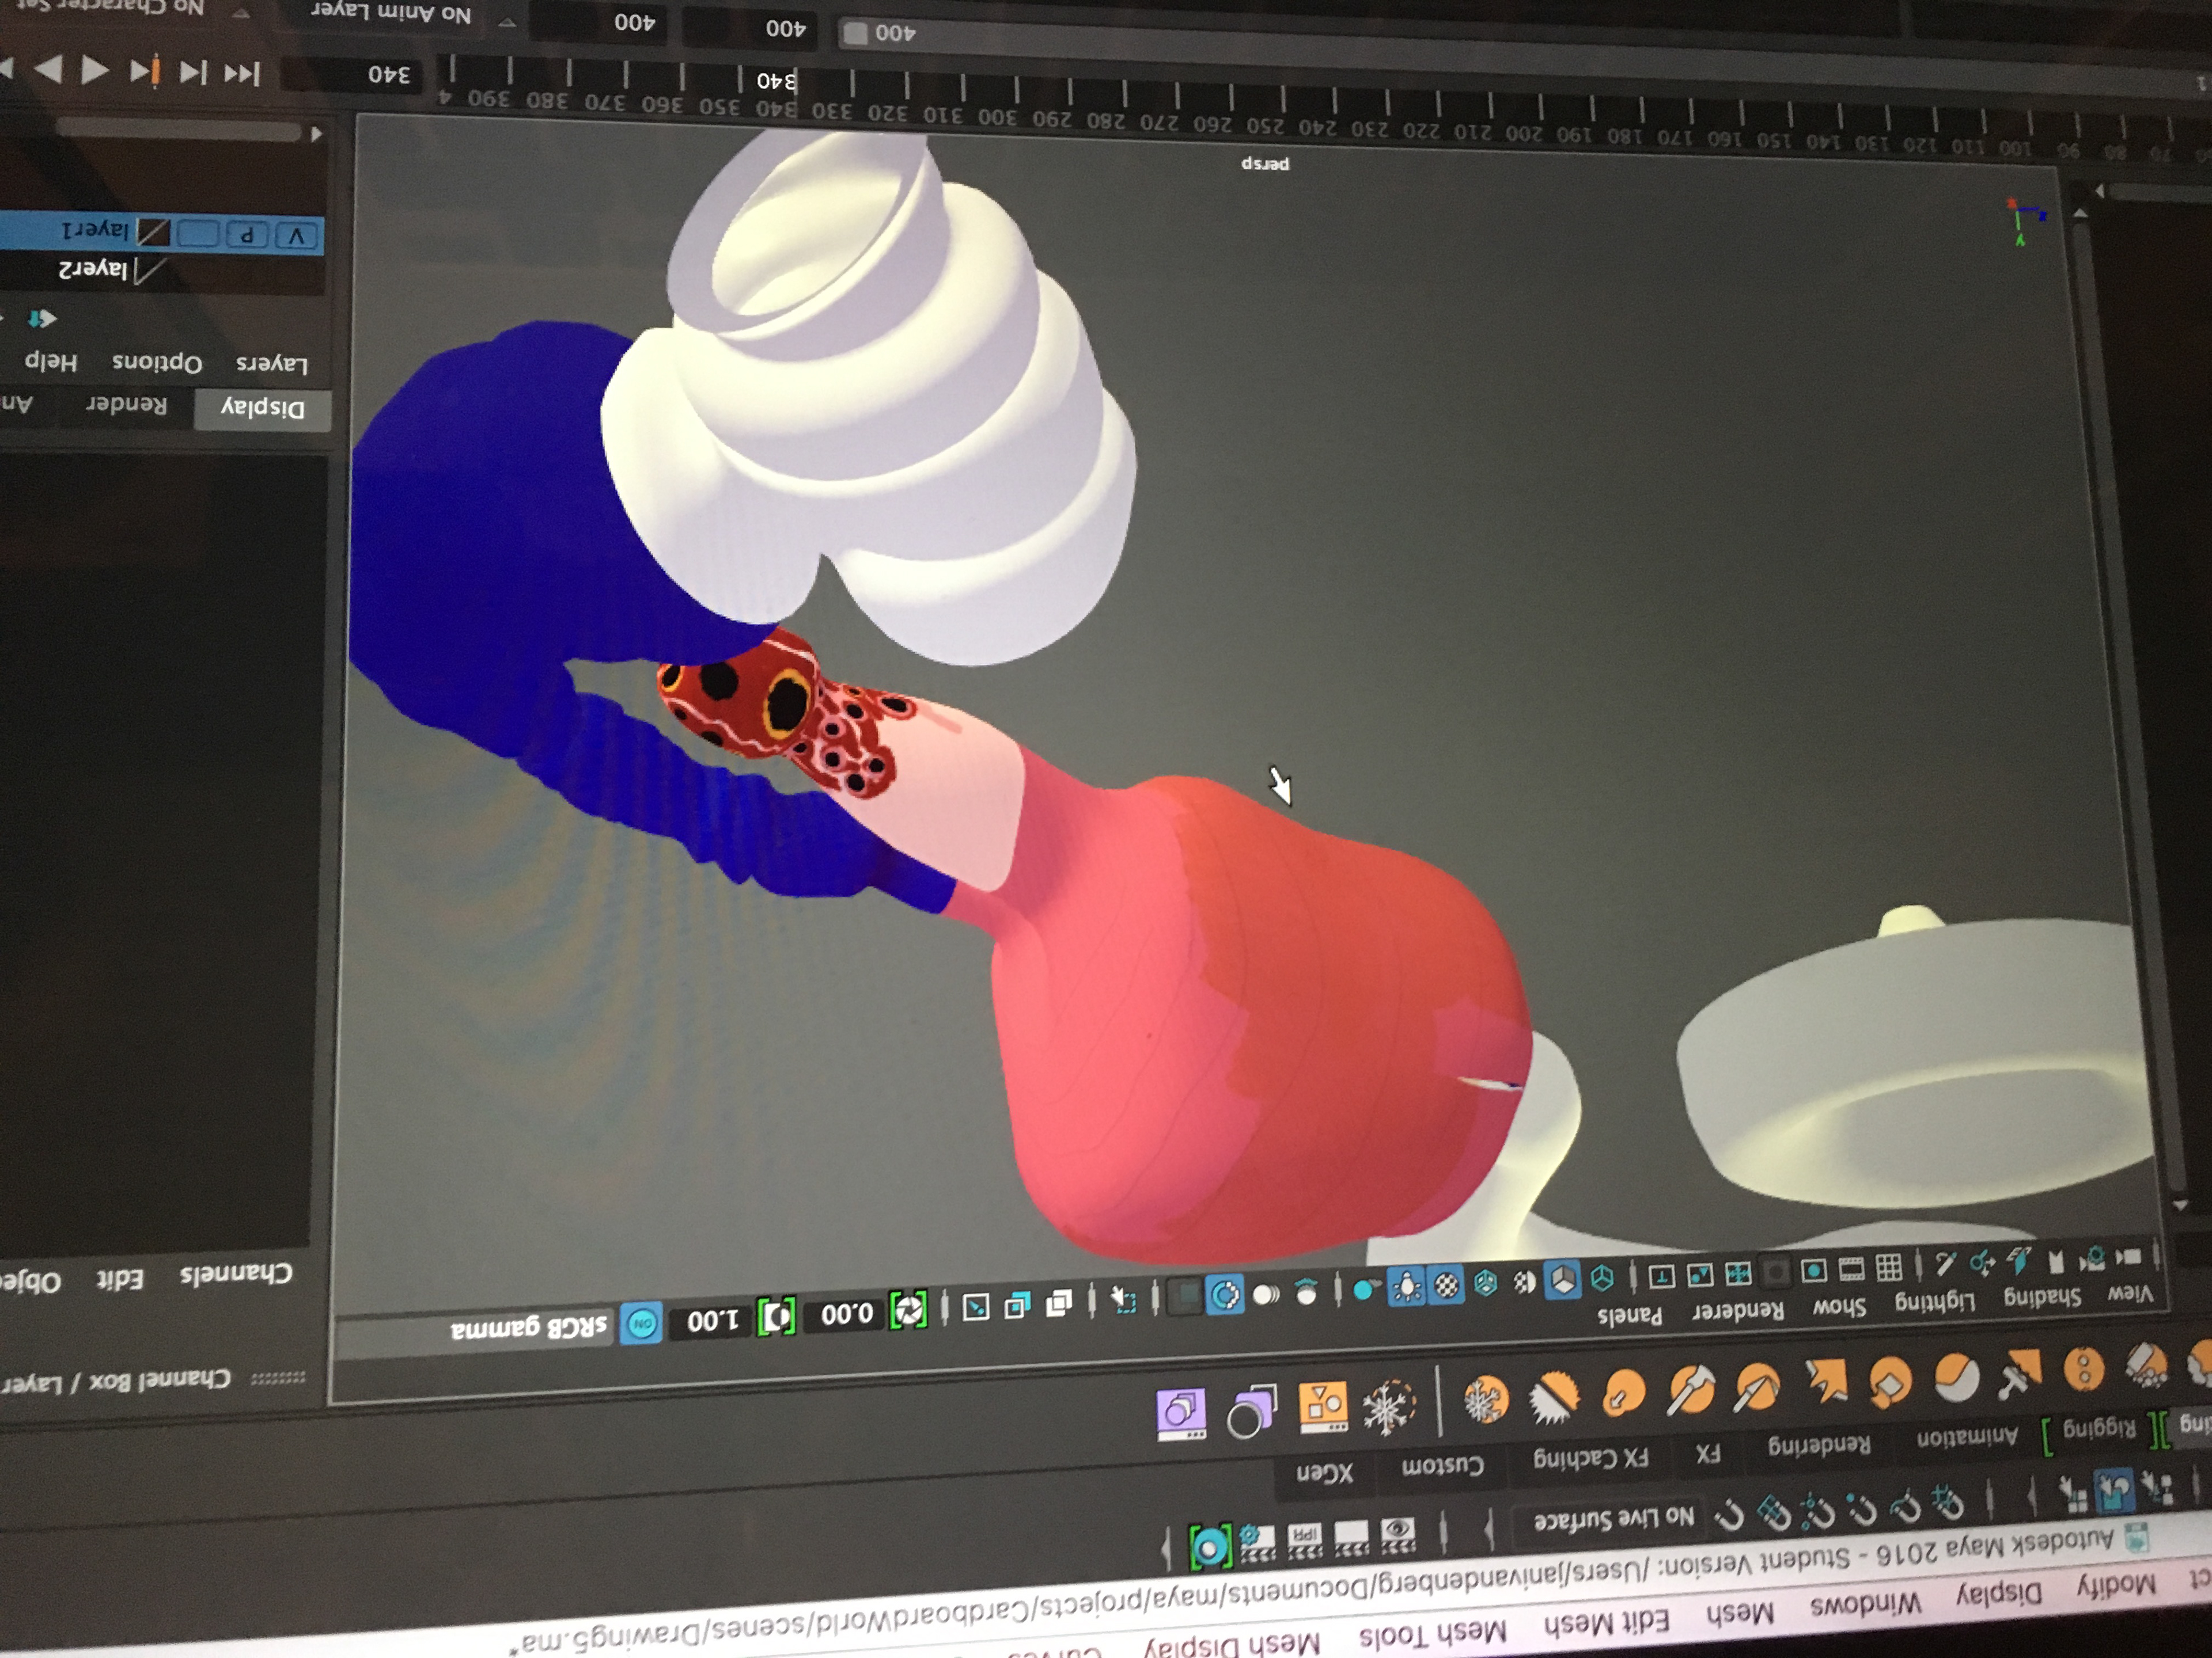
Task: Click the isolate select icon in viewport bar
Action: pos(1125,1300)
